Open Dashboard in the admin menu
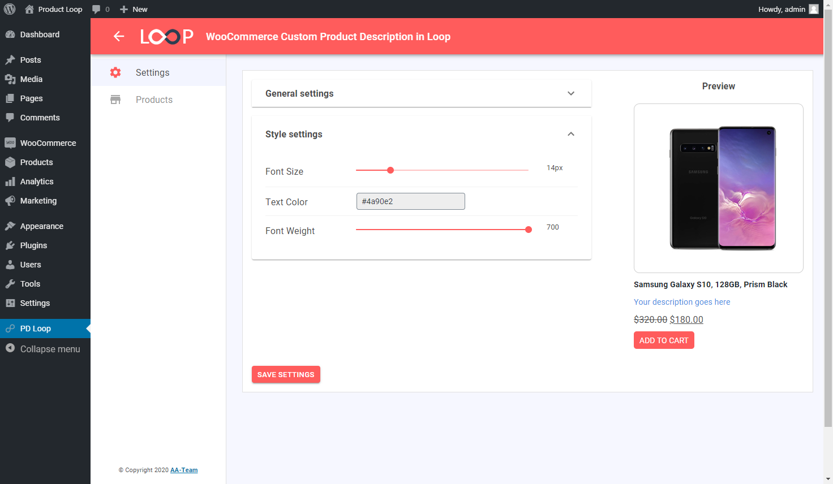Screen dimensions: 833x484 45,34
